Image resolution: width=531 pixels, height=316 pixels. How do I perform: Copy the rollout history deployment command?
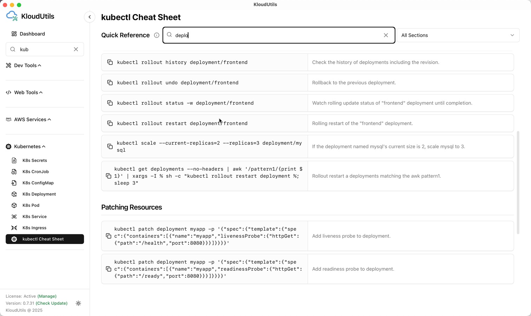(x=110, y=62)
